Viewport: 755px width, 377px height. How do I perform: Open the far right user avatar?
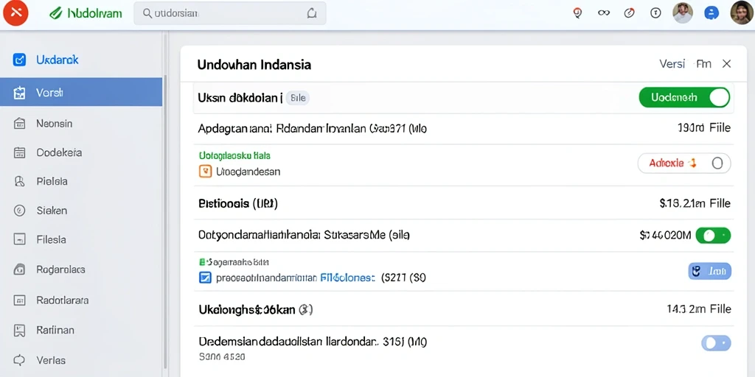[x=741, y=13]
